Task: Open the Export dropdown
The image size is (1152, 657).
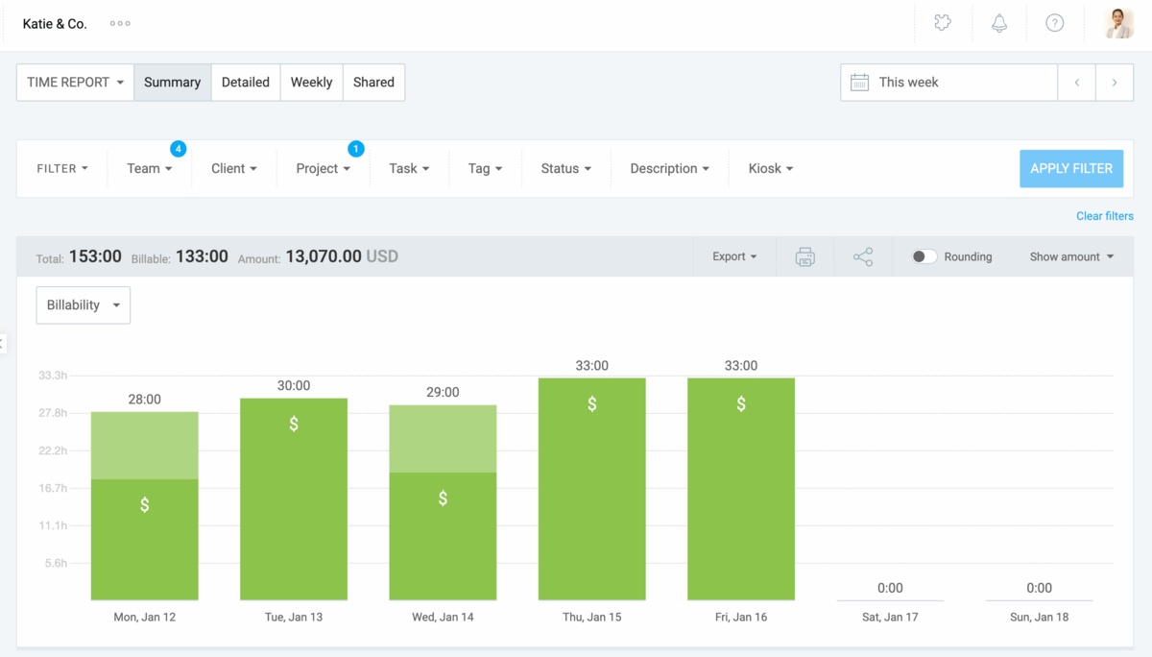Action: 733,256
